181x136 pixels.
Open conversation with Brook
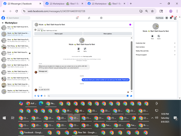[16, 53]
